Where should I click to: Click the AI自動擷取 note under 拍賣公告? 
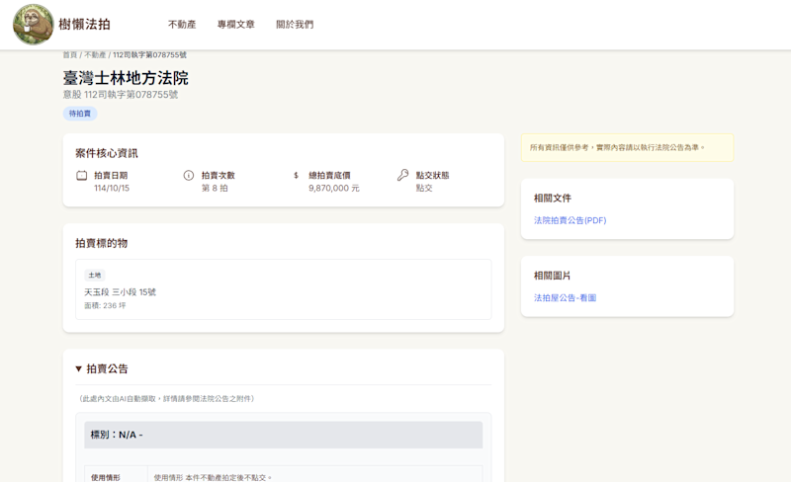pyautogui.click(x=166, y=399)
